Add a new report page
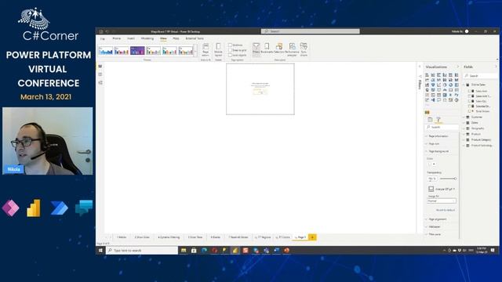The width and height of the screenshot is (502, 282). coord(312,237)
